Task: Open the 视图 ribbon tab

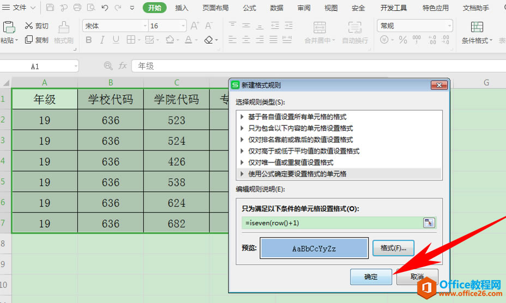Action: pyautogui.click(x=331, y=8)
